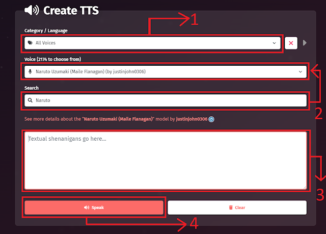Click the gray triangle arrow beside red X
Screen dimensions: 326x234
[305, 43]
